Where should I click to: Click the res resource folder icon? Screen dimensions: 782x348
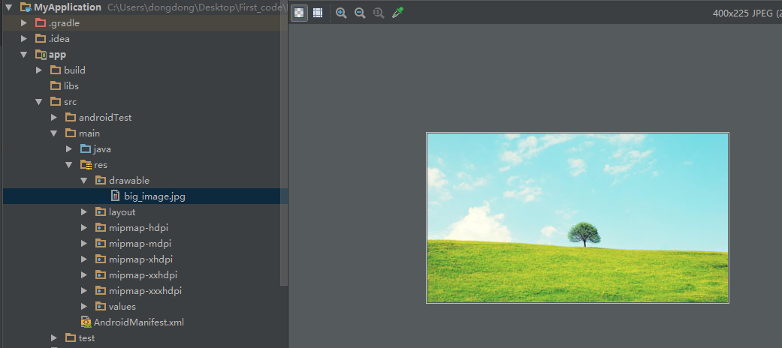pyautogui.click(x=86, y=165)
